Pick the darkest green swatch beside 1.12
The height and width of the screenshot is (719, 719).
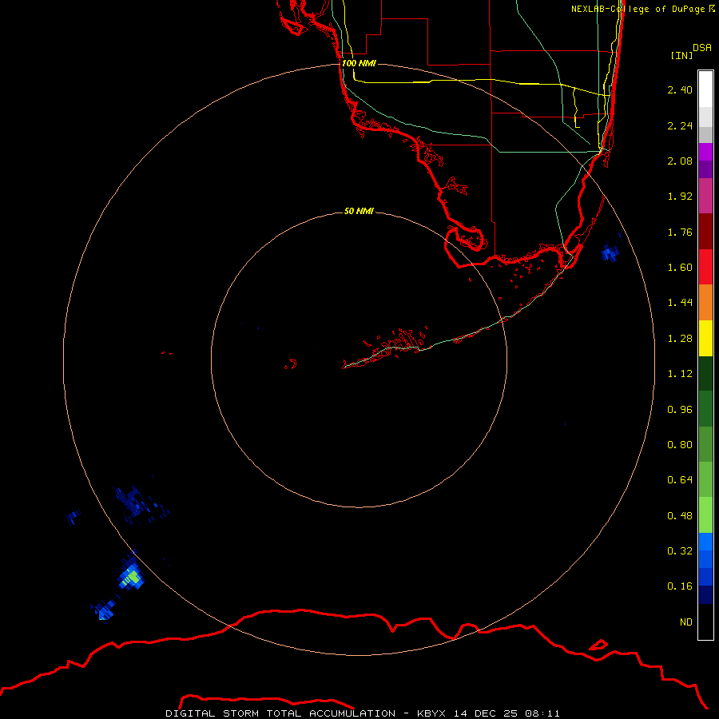705,373
